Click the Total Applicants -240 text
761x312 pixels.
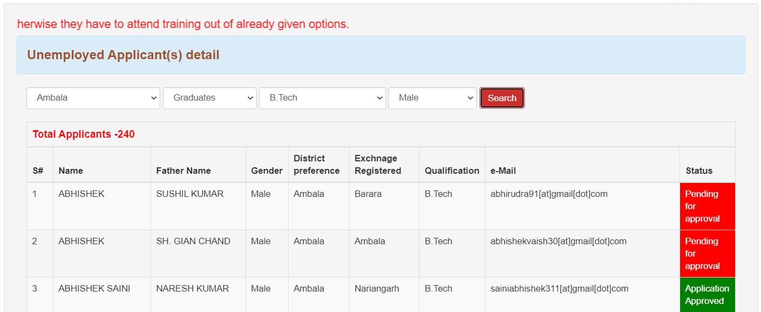[x=84, y=134]
